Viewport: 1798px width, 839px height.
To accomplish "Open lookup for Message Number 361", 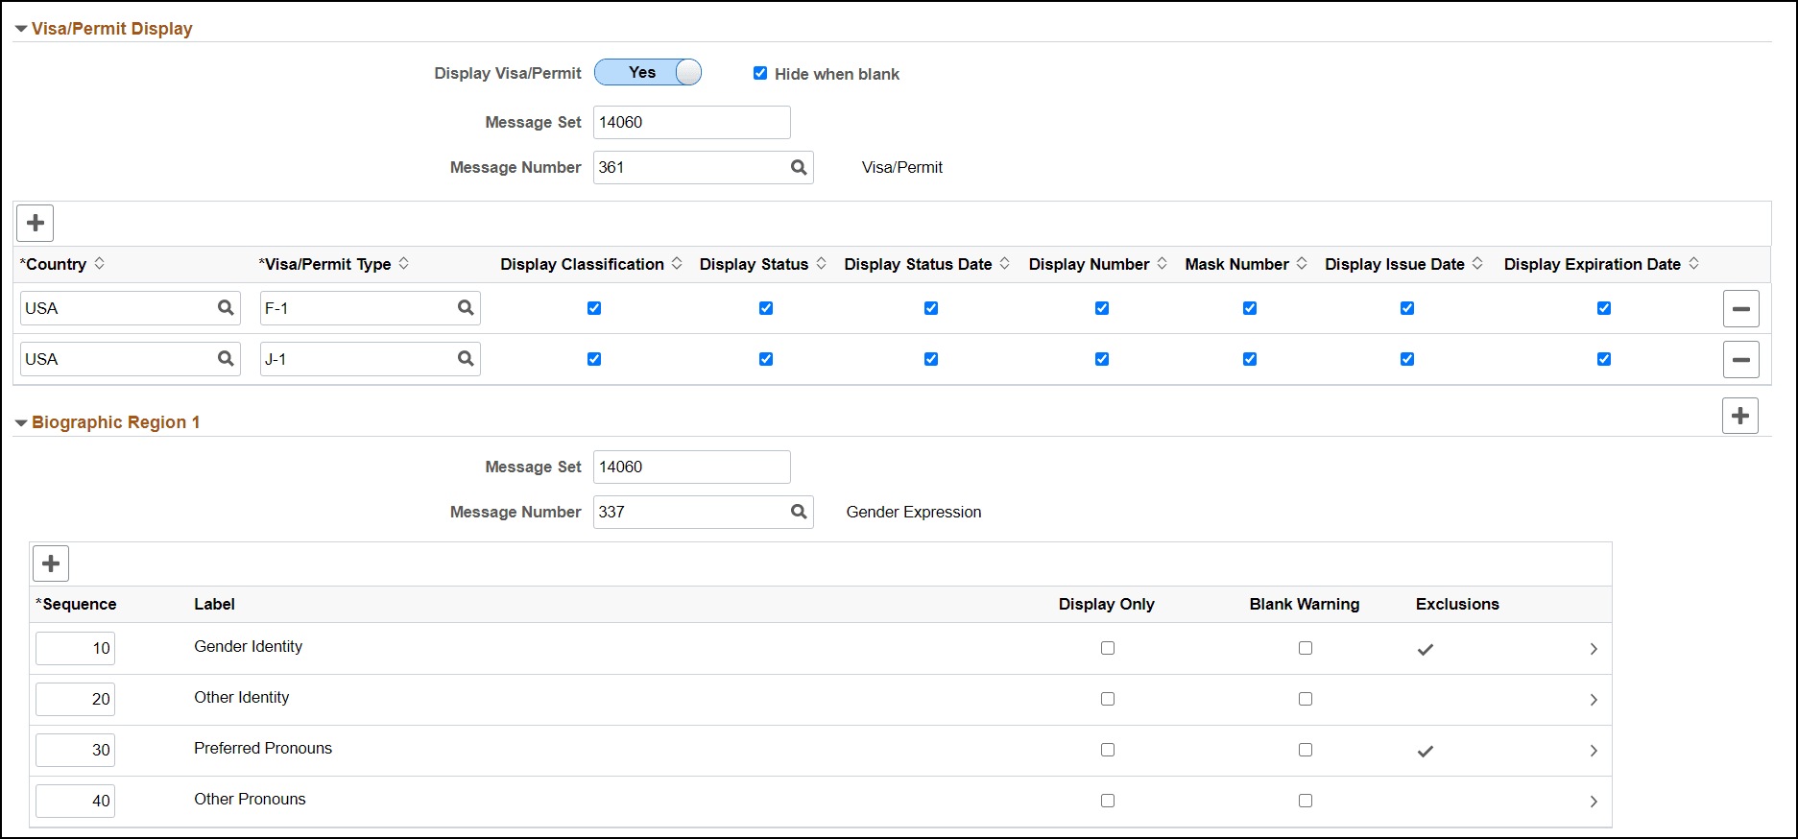I will click(799, 167).
